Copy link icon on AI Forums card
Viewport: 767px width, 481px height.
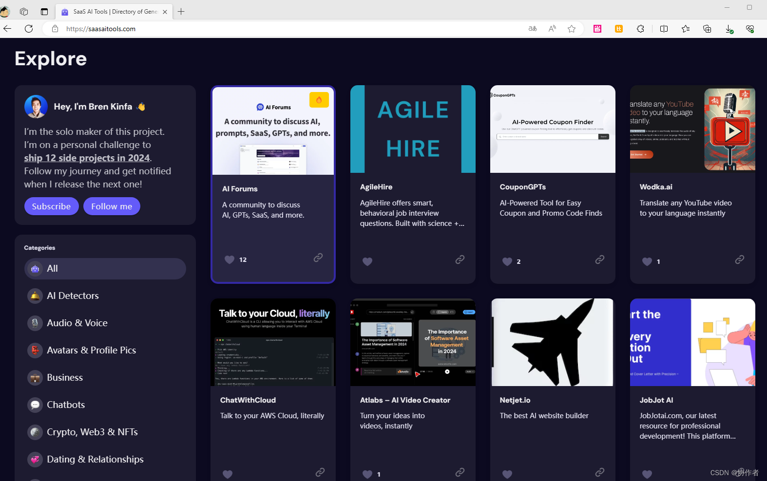pyautogui.click(x=318, y=258)
